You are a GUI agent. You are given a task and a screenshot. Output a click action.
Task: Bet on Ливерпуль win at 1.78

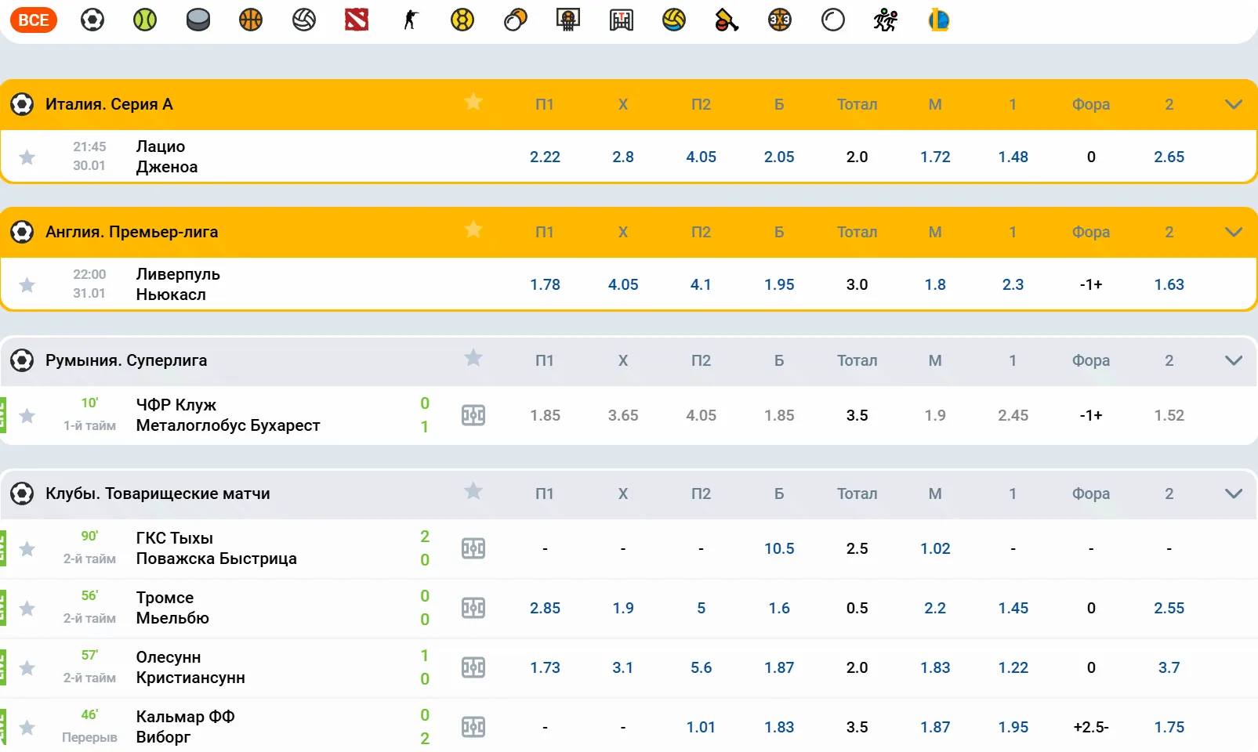(545, 285)
